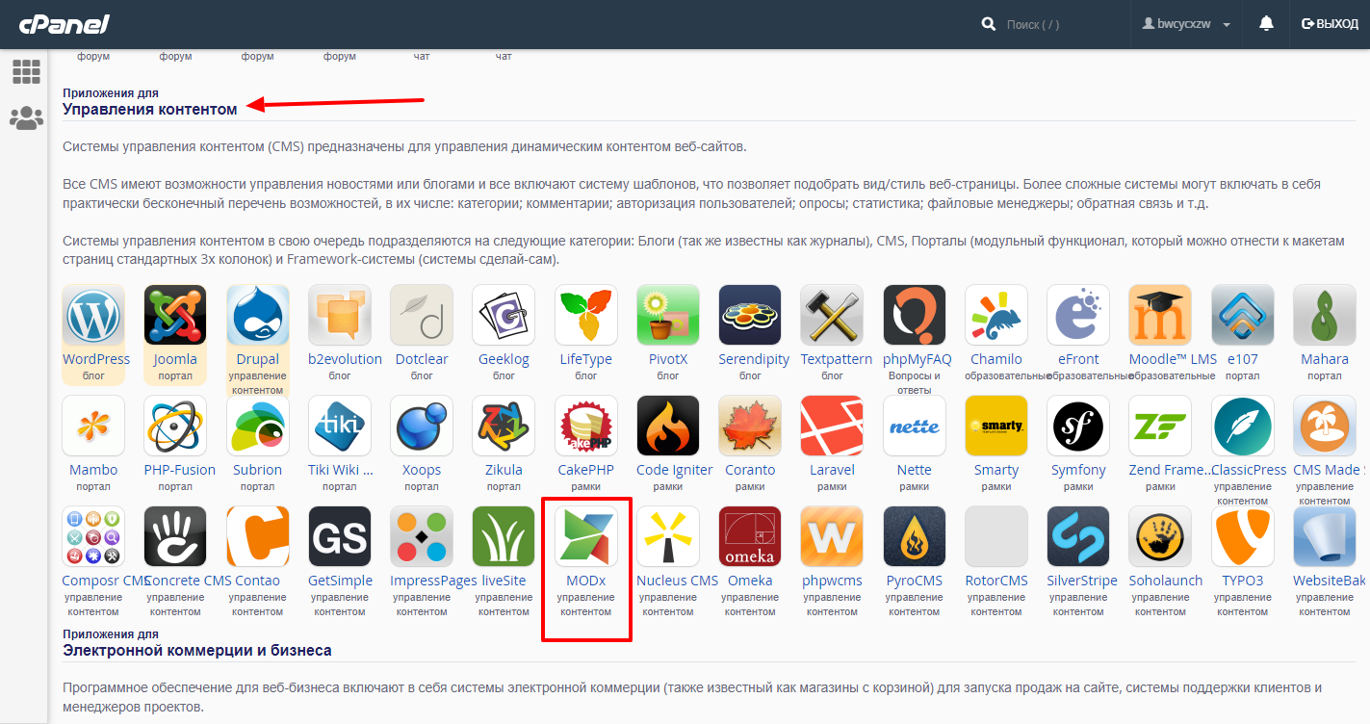Open the Symfony icon
The width and height of the screenshot is (1370, 724).
(1078, 427)
